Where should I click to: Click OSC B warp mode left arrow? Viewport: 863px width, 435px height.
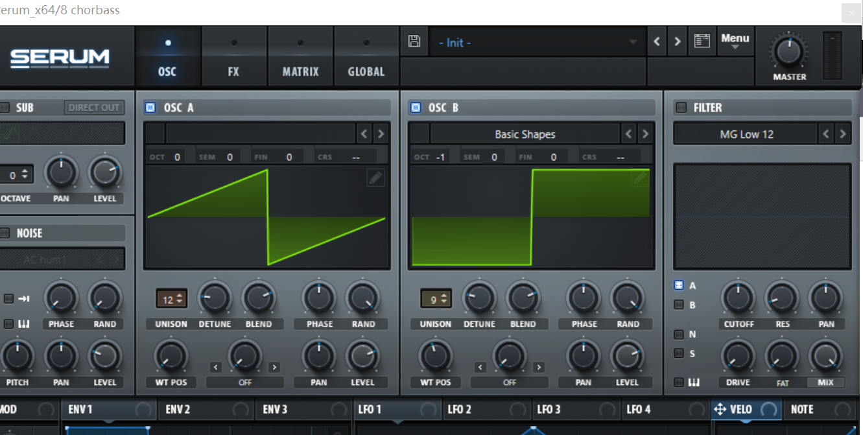pos(480,368)
